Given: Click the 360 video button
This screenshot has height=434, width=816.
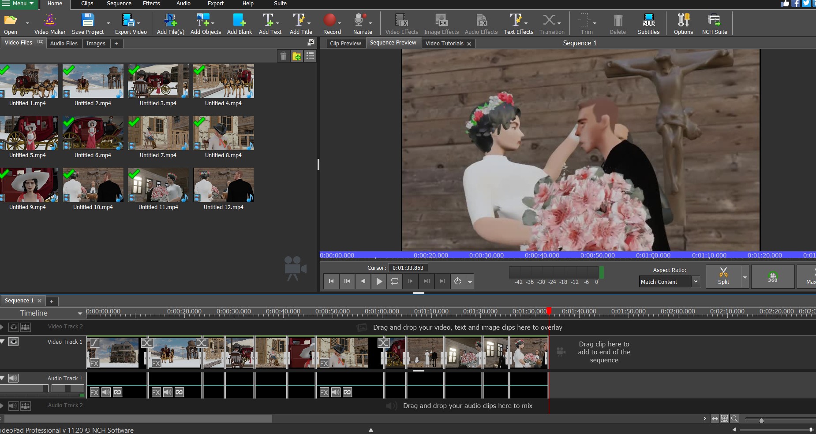Looking at the screenshot, I should click(772, 277).
